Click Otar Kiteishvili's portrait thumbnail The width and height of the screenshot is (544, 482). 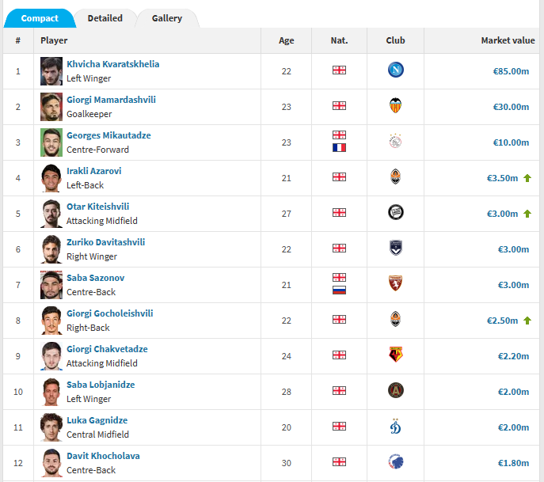click(x=51, y=214)
